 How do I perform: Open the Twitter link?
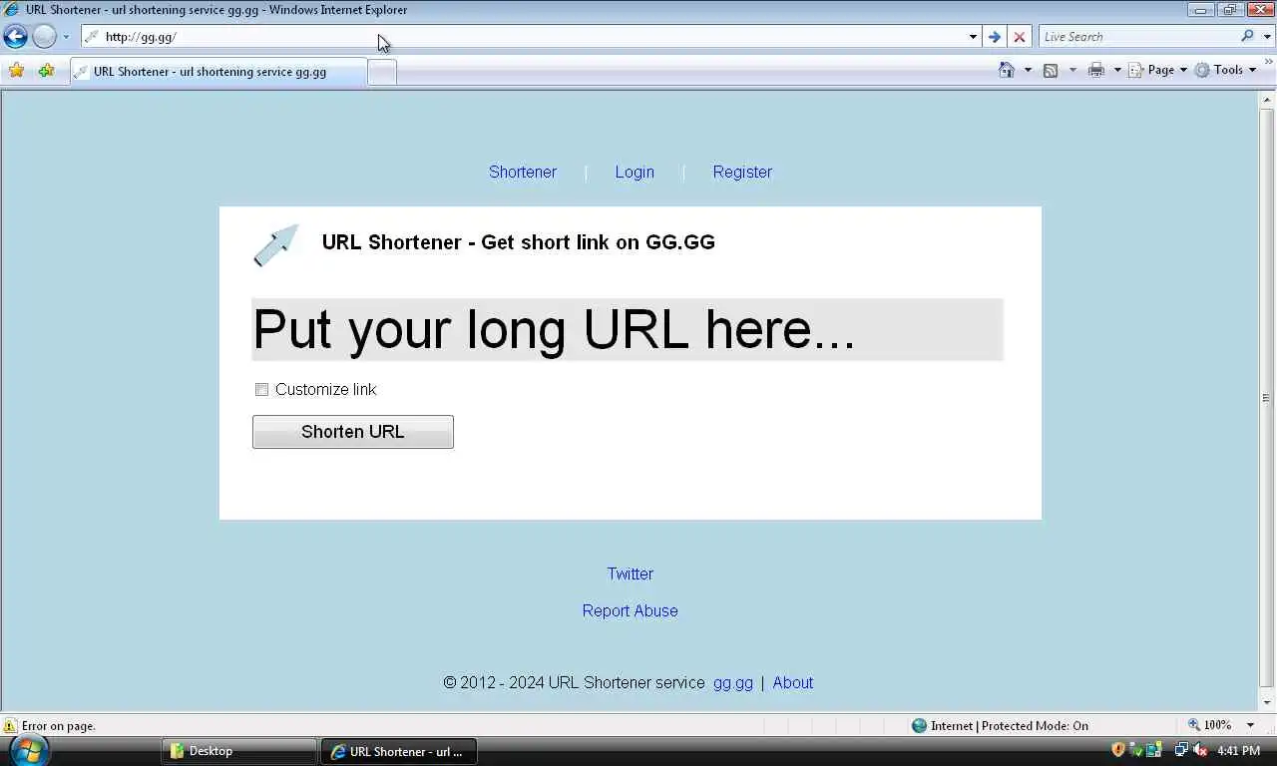coord(630,574)
